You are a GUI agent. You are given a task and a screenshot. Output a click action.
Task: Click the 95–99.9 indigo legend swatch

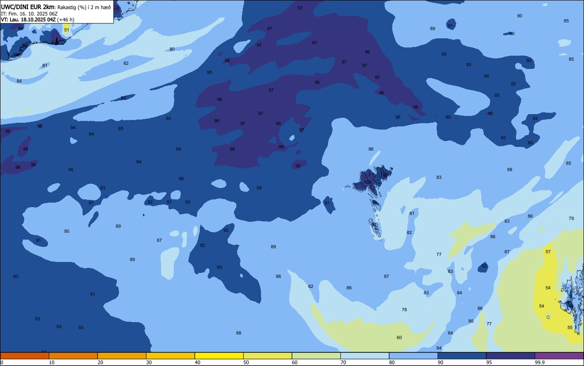(x=511, y=356)
